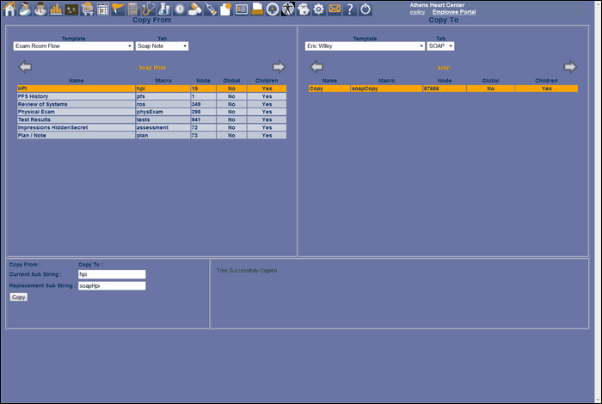Image resolution: width=602 pixels, height=404 pixels.
Task: Click the soapCopy macro cell
Action: [x=386, y=89]
